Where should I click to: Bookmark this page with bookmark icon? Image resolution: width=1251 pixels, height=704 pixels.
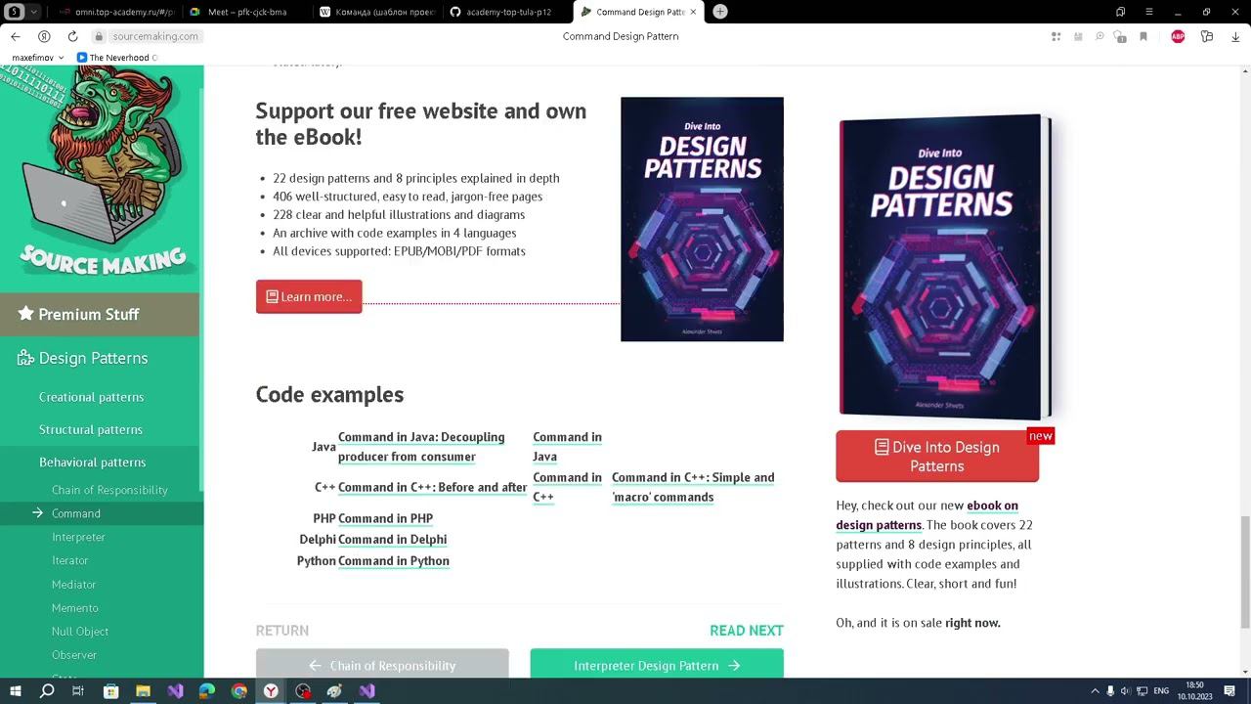coord(1143,36)
